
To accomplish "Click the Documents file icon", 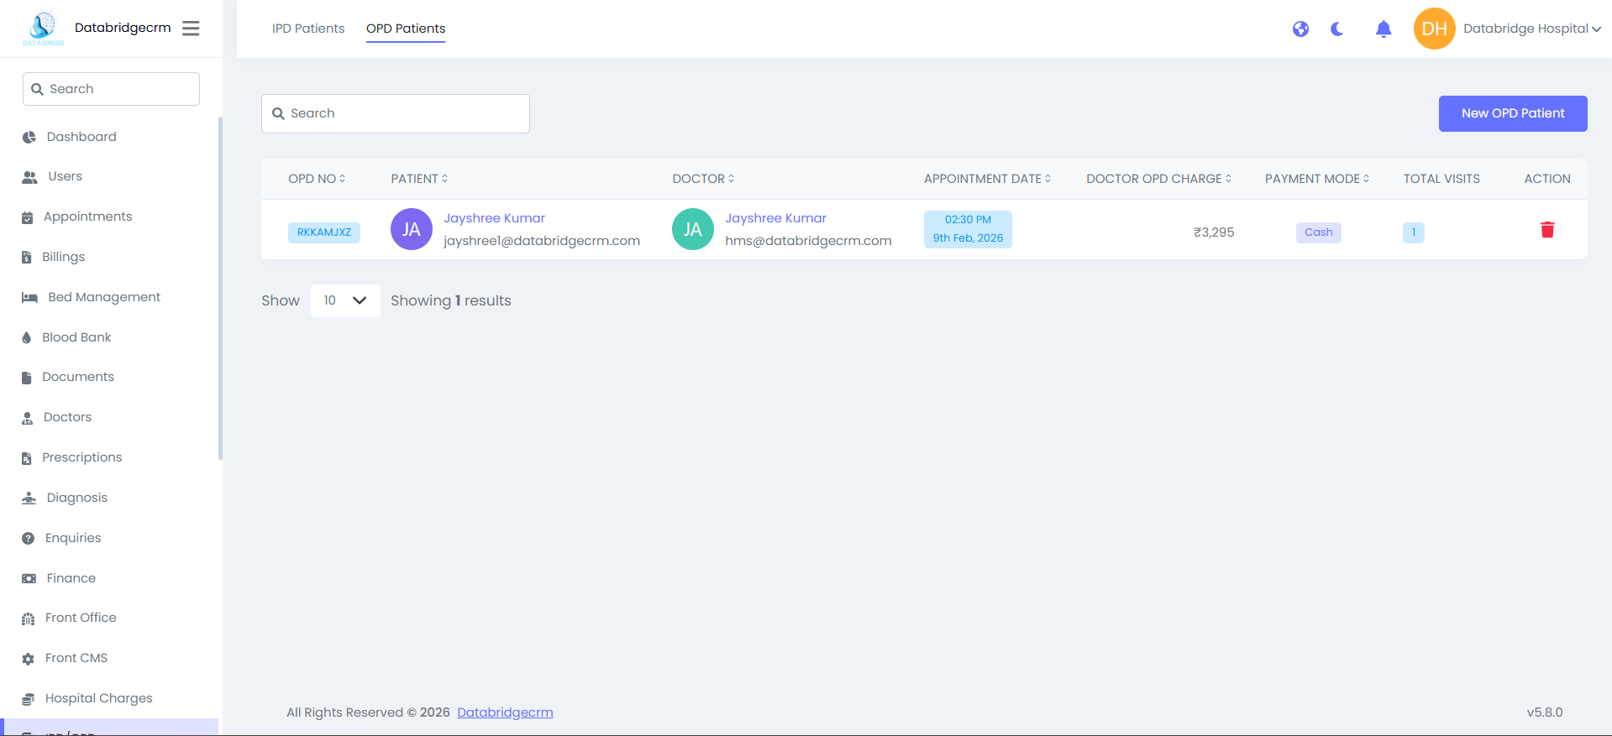I will tap(26, 378).
